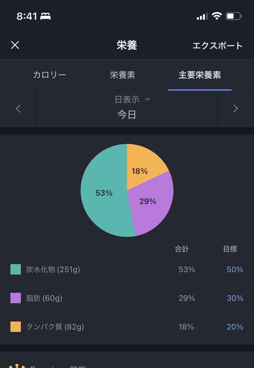Image resolution: width=254 pixels, height=368 pixels.
Task: Click the orange タンパク質 color swatch
Action: [x=16, y=327]
